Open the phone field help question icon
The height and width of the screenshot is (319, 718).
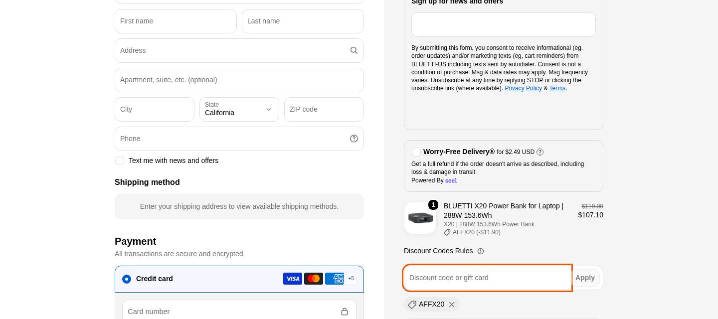click(x=354, y=139)
